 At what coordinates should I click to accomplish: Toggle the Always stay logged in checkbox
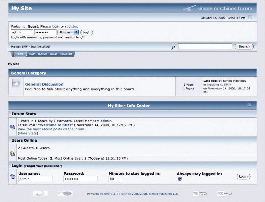[x=180, y=179]
